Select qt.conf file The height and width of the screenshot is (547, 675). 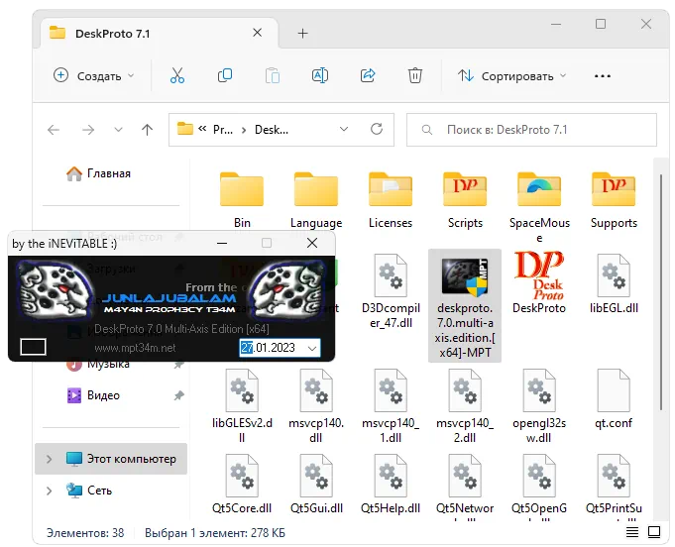click(x=614, y=398)
